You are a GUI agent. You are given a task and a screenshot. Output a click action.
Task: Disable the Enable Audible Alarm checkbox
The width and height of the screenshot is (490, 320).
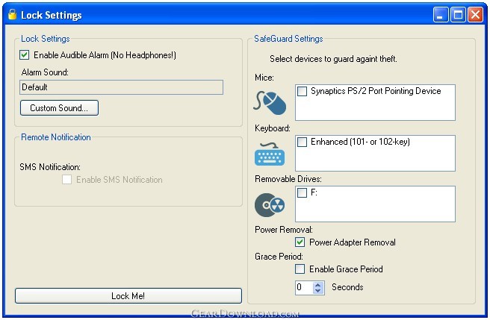tap(25, 55)
